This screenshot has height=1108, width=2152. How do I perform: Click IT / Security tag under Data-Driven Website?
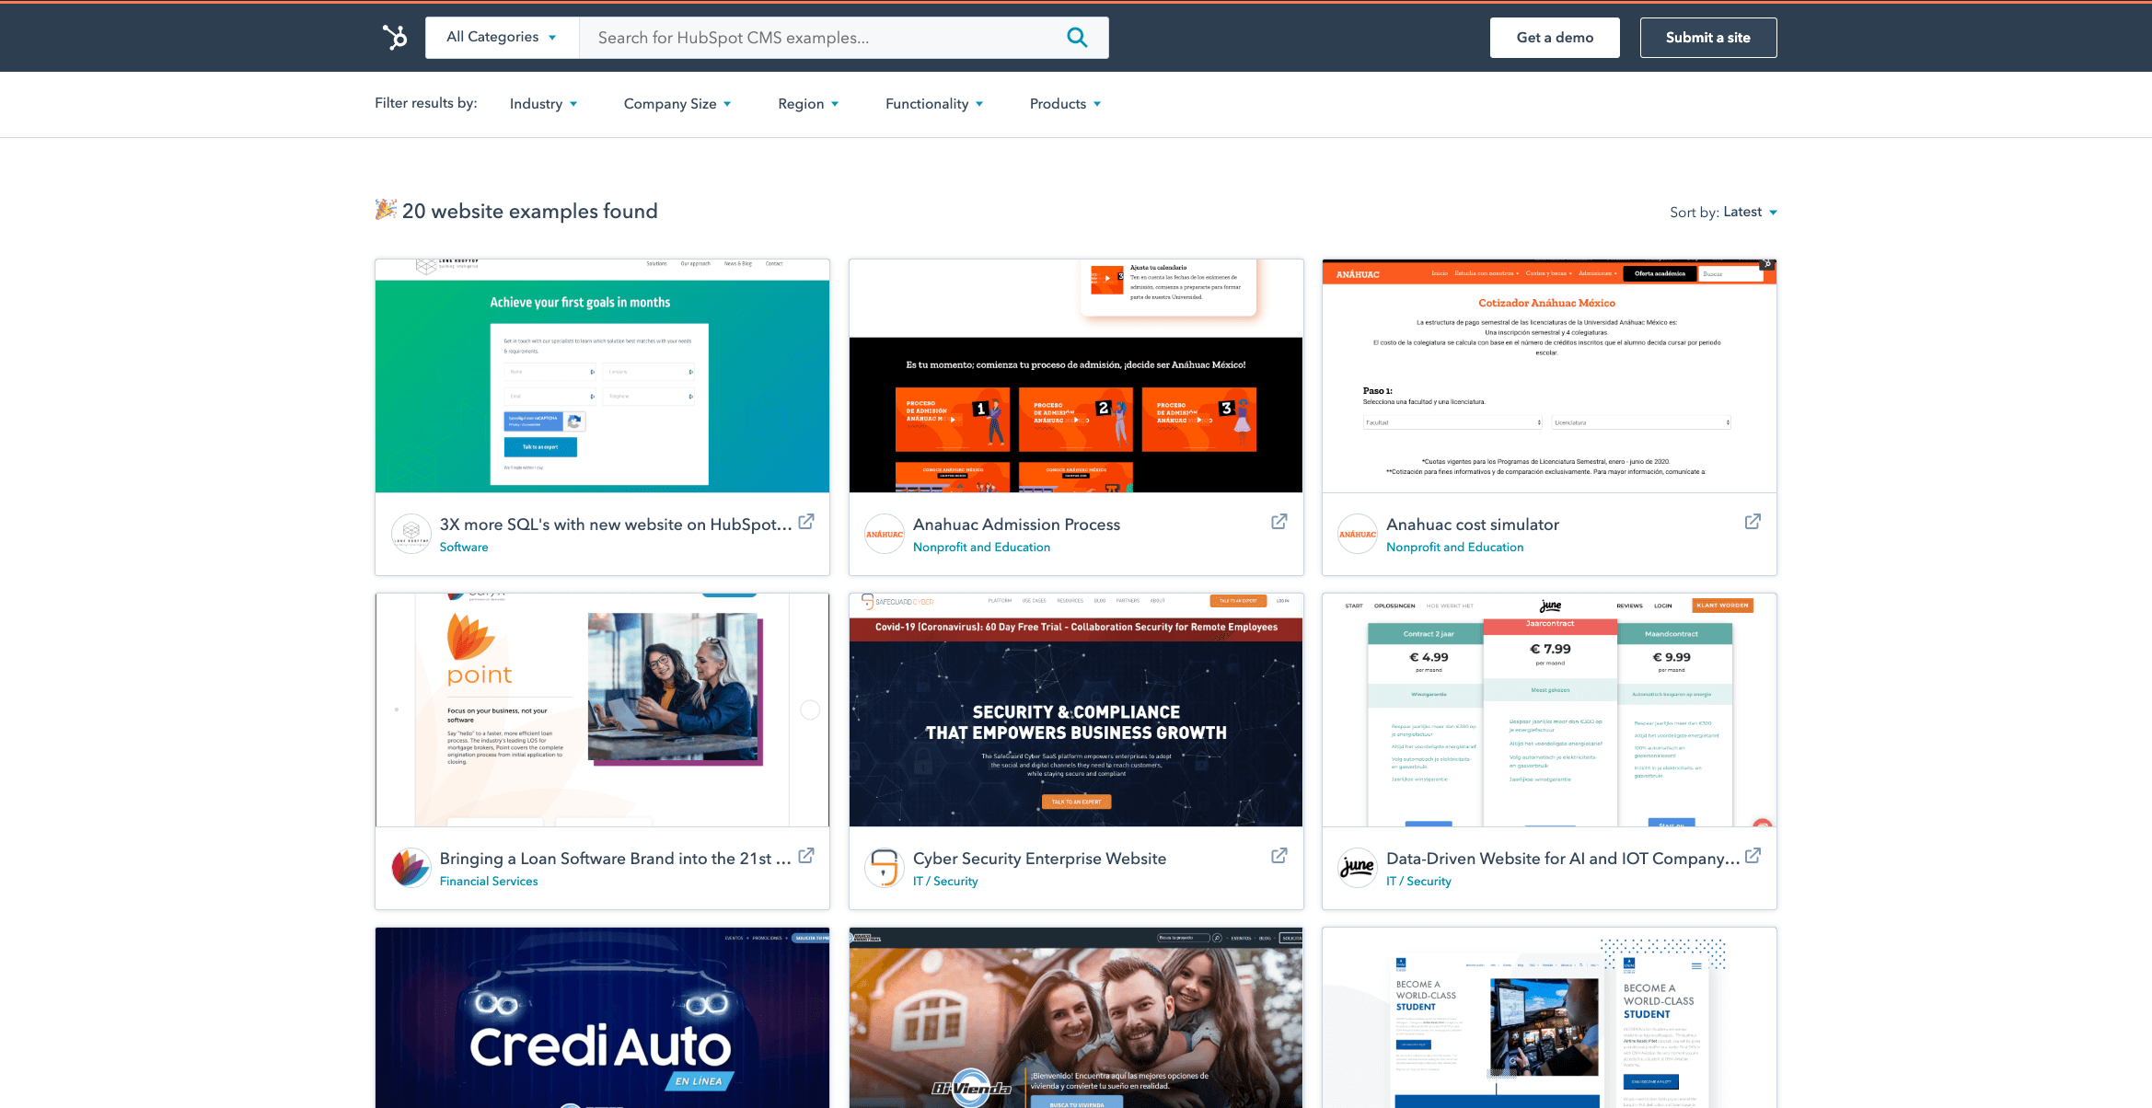click(1418, 881)
